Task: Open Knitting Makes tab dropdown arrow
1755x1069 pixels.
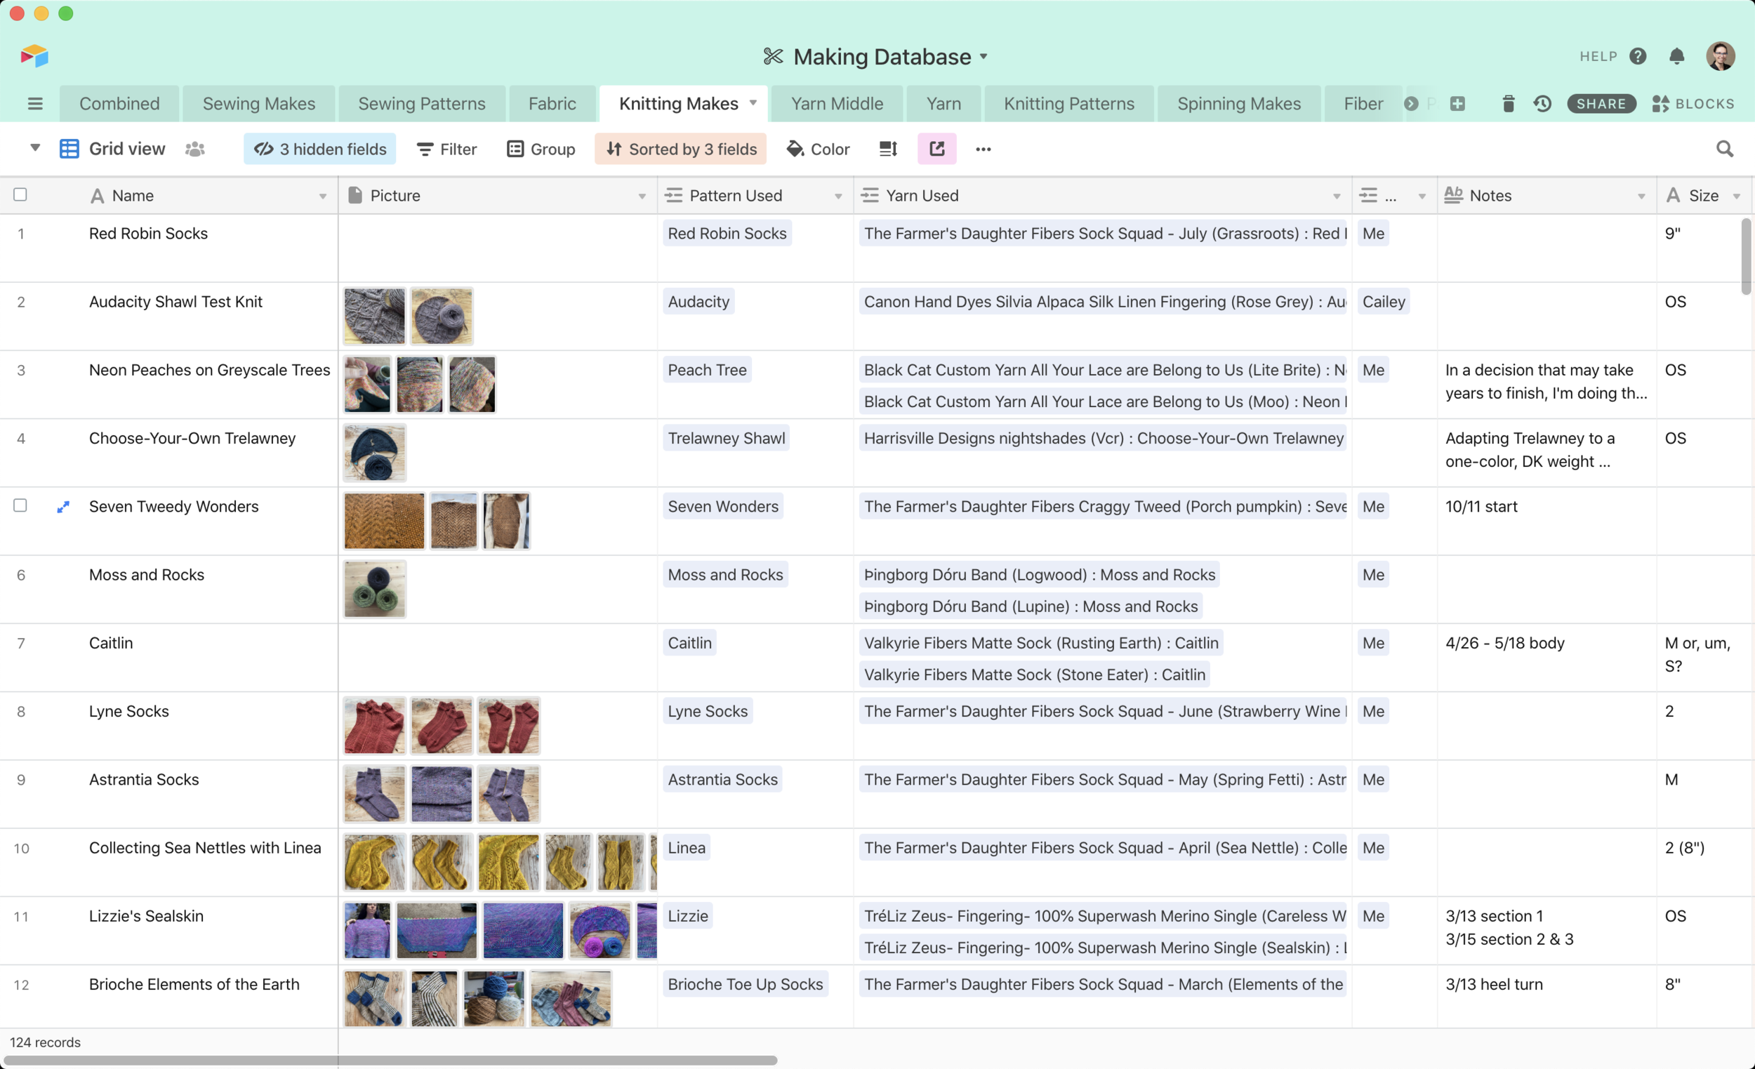Action: 753,103
